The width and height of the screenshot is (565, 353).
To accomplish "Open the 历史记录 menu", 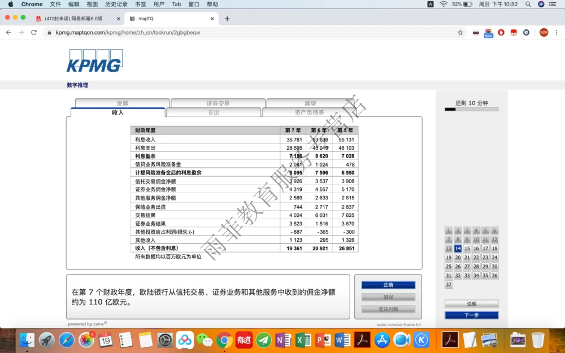I will (116, 4).
